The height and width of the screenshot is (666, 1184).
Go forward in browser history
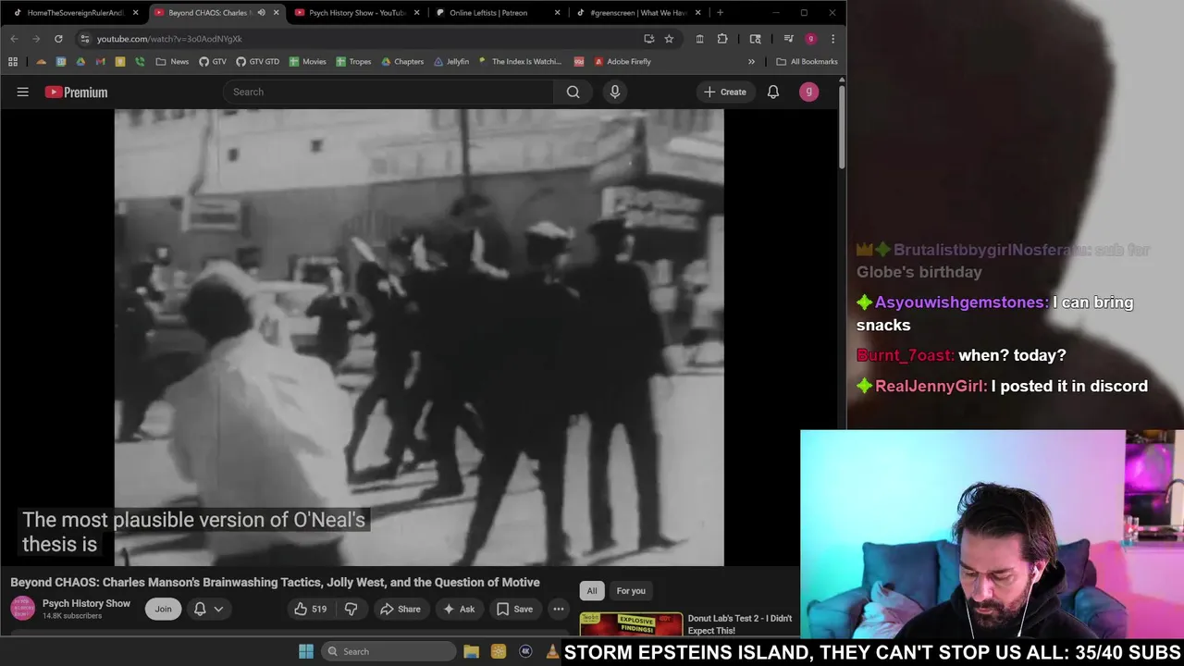[36, 39]
